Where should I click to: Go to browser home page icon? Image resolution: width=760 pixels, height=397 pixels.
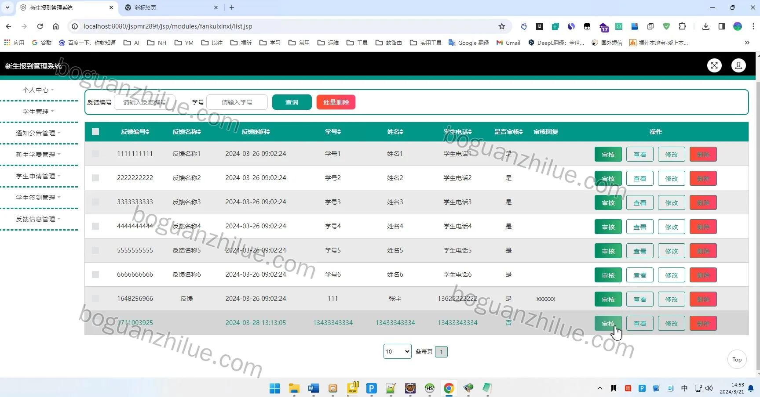(56, 26)
